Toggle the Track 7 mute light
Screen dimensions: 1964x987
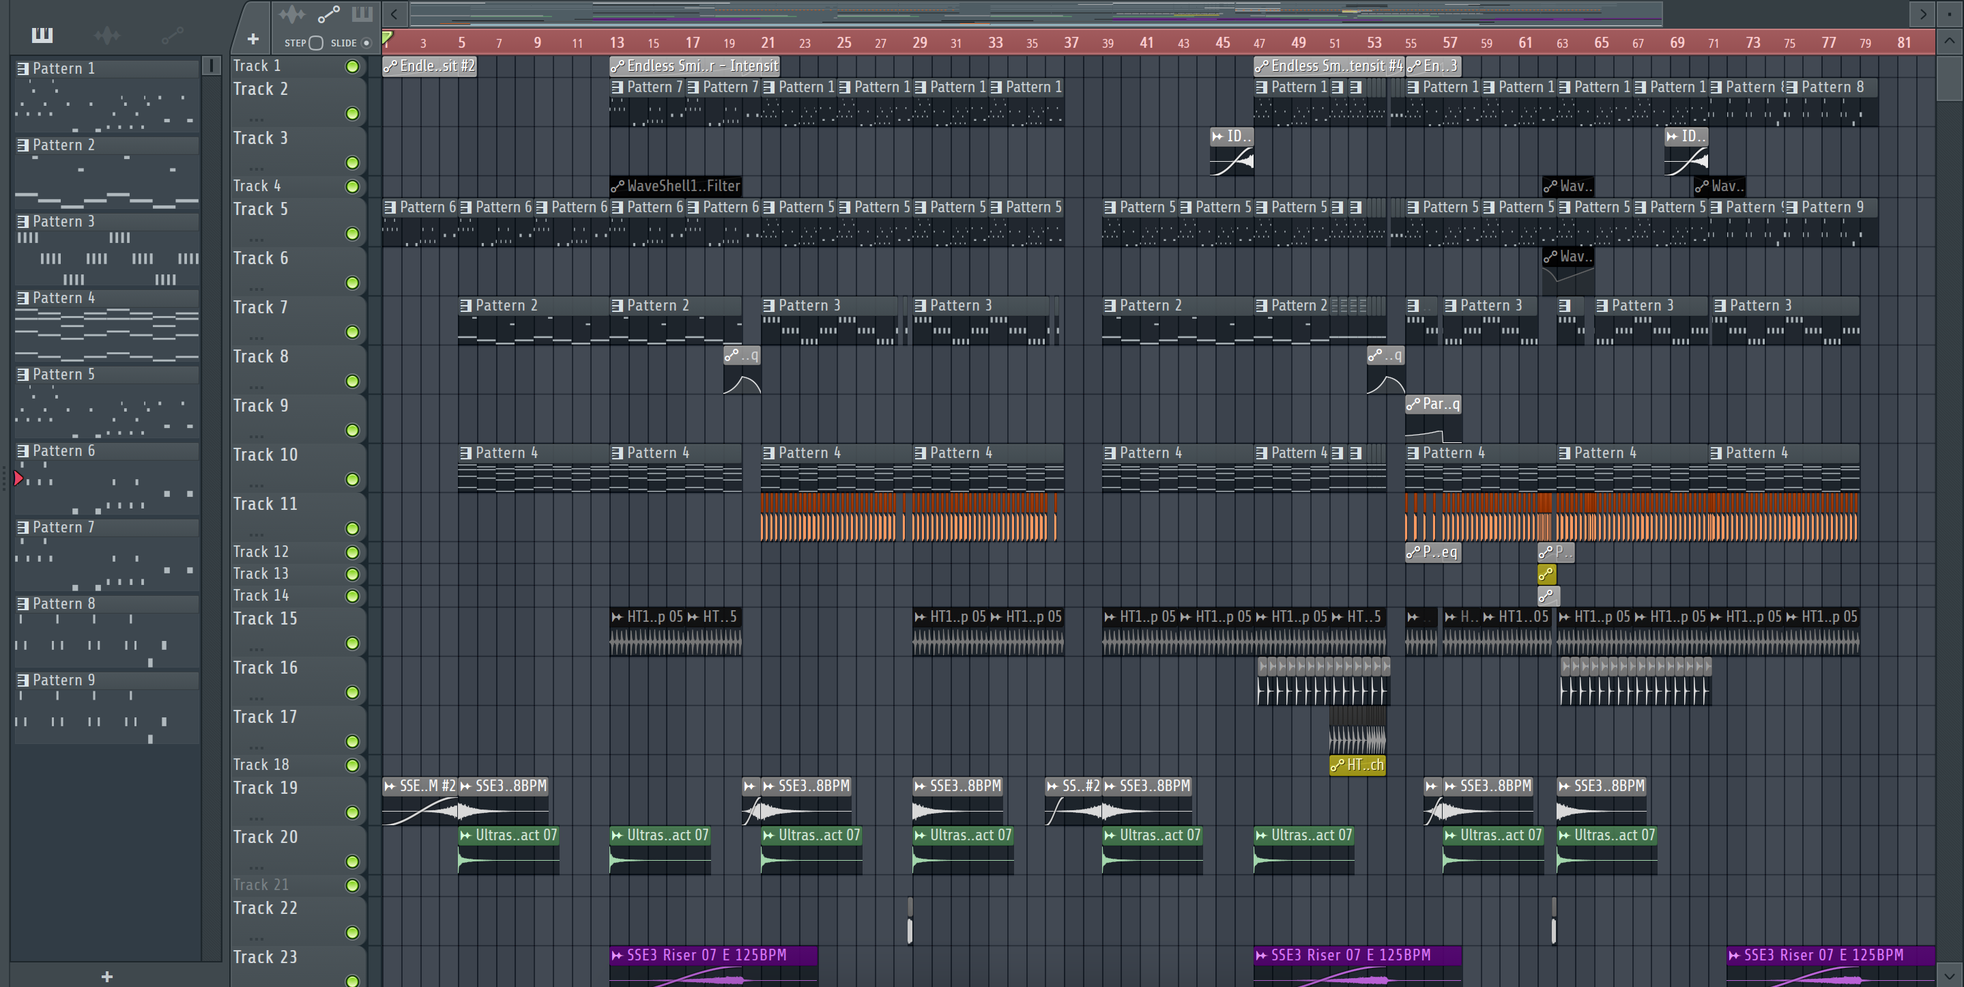[x=352, y=332]
